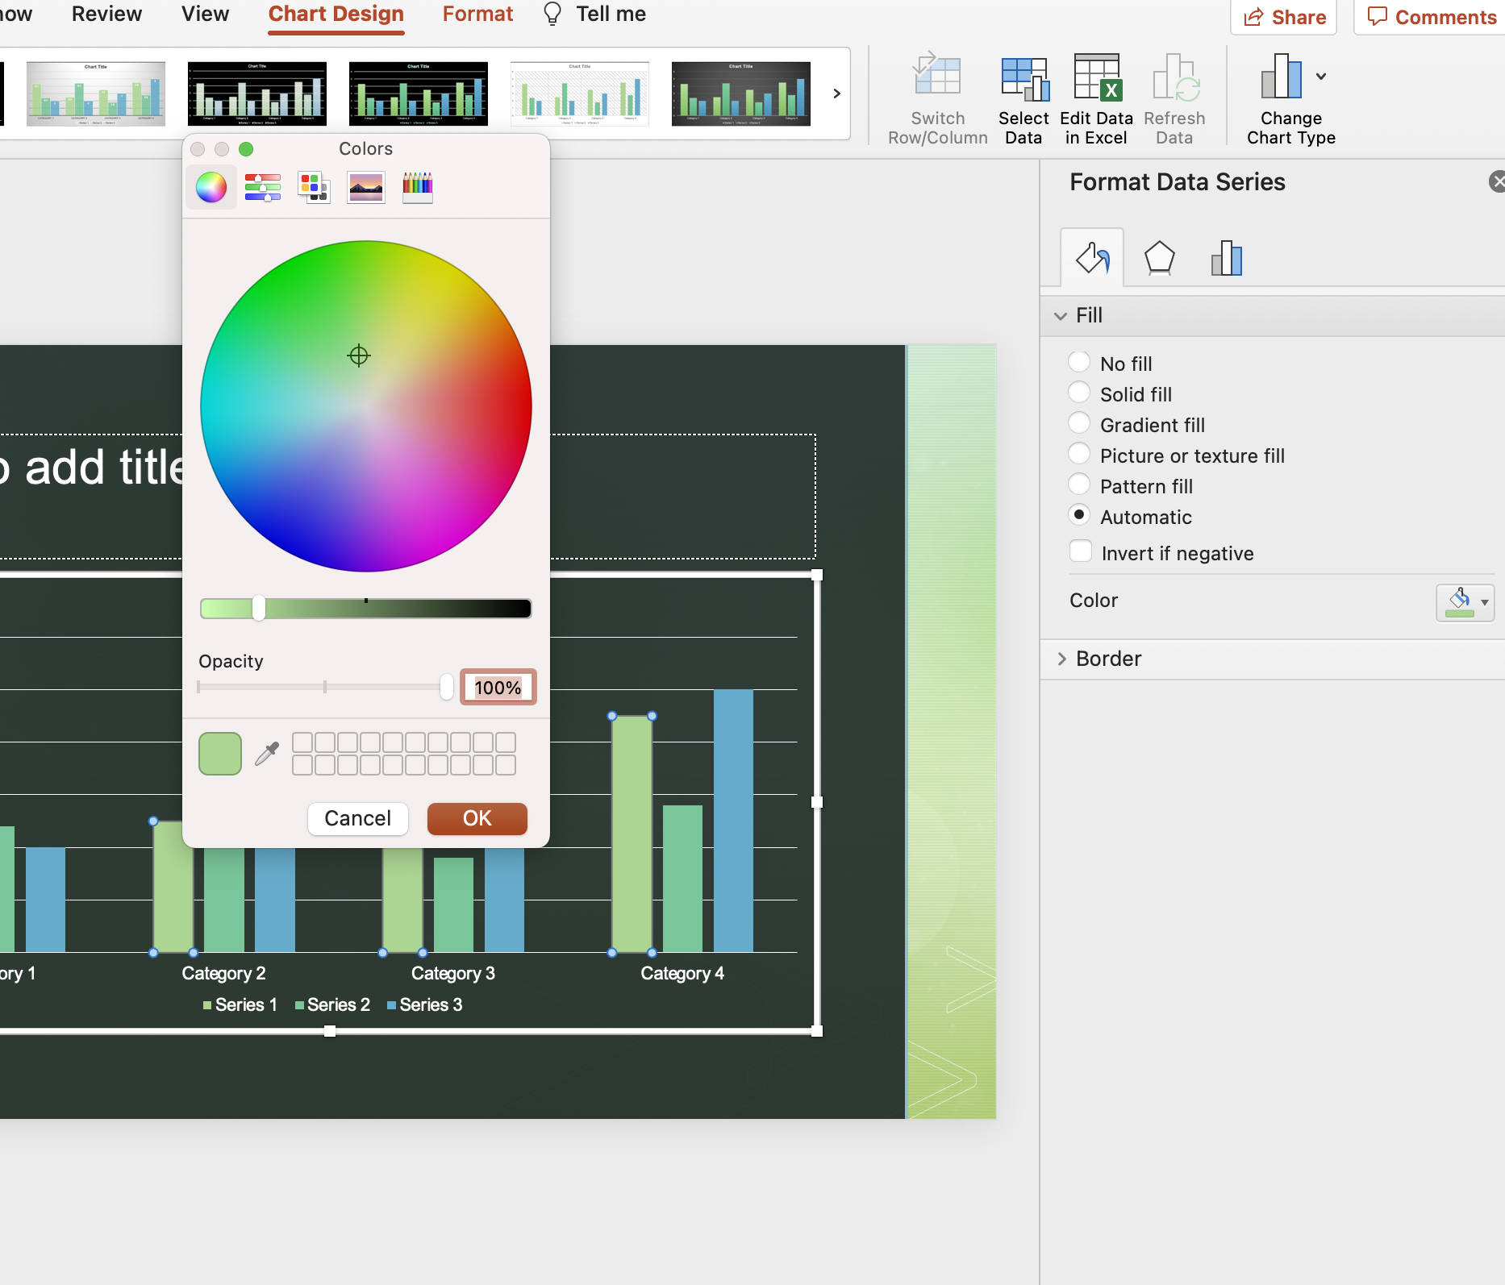The height and width of the screenshot is (1285, 1505).
Task: Switch to color sliders picker tab
Action: pos(263,188)
